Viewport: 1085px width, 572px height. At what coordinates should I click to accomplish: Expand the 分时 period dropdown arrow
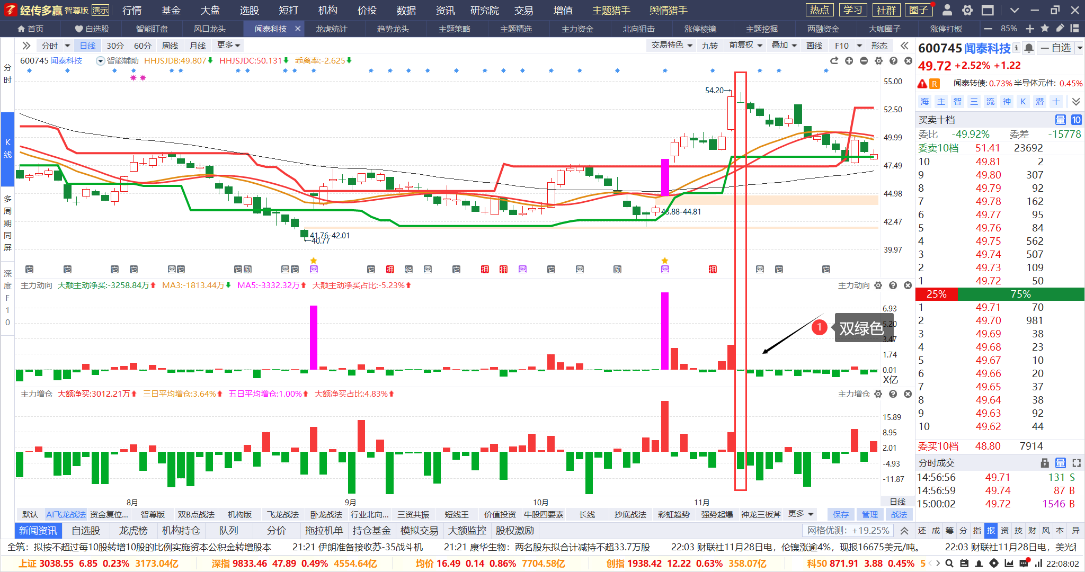[67, 46]
